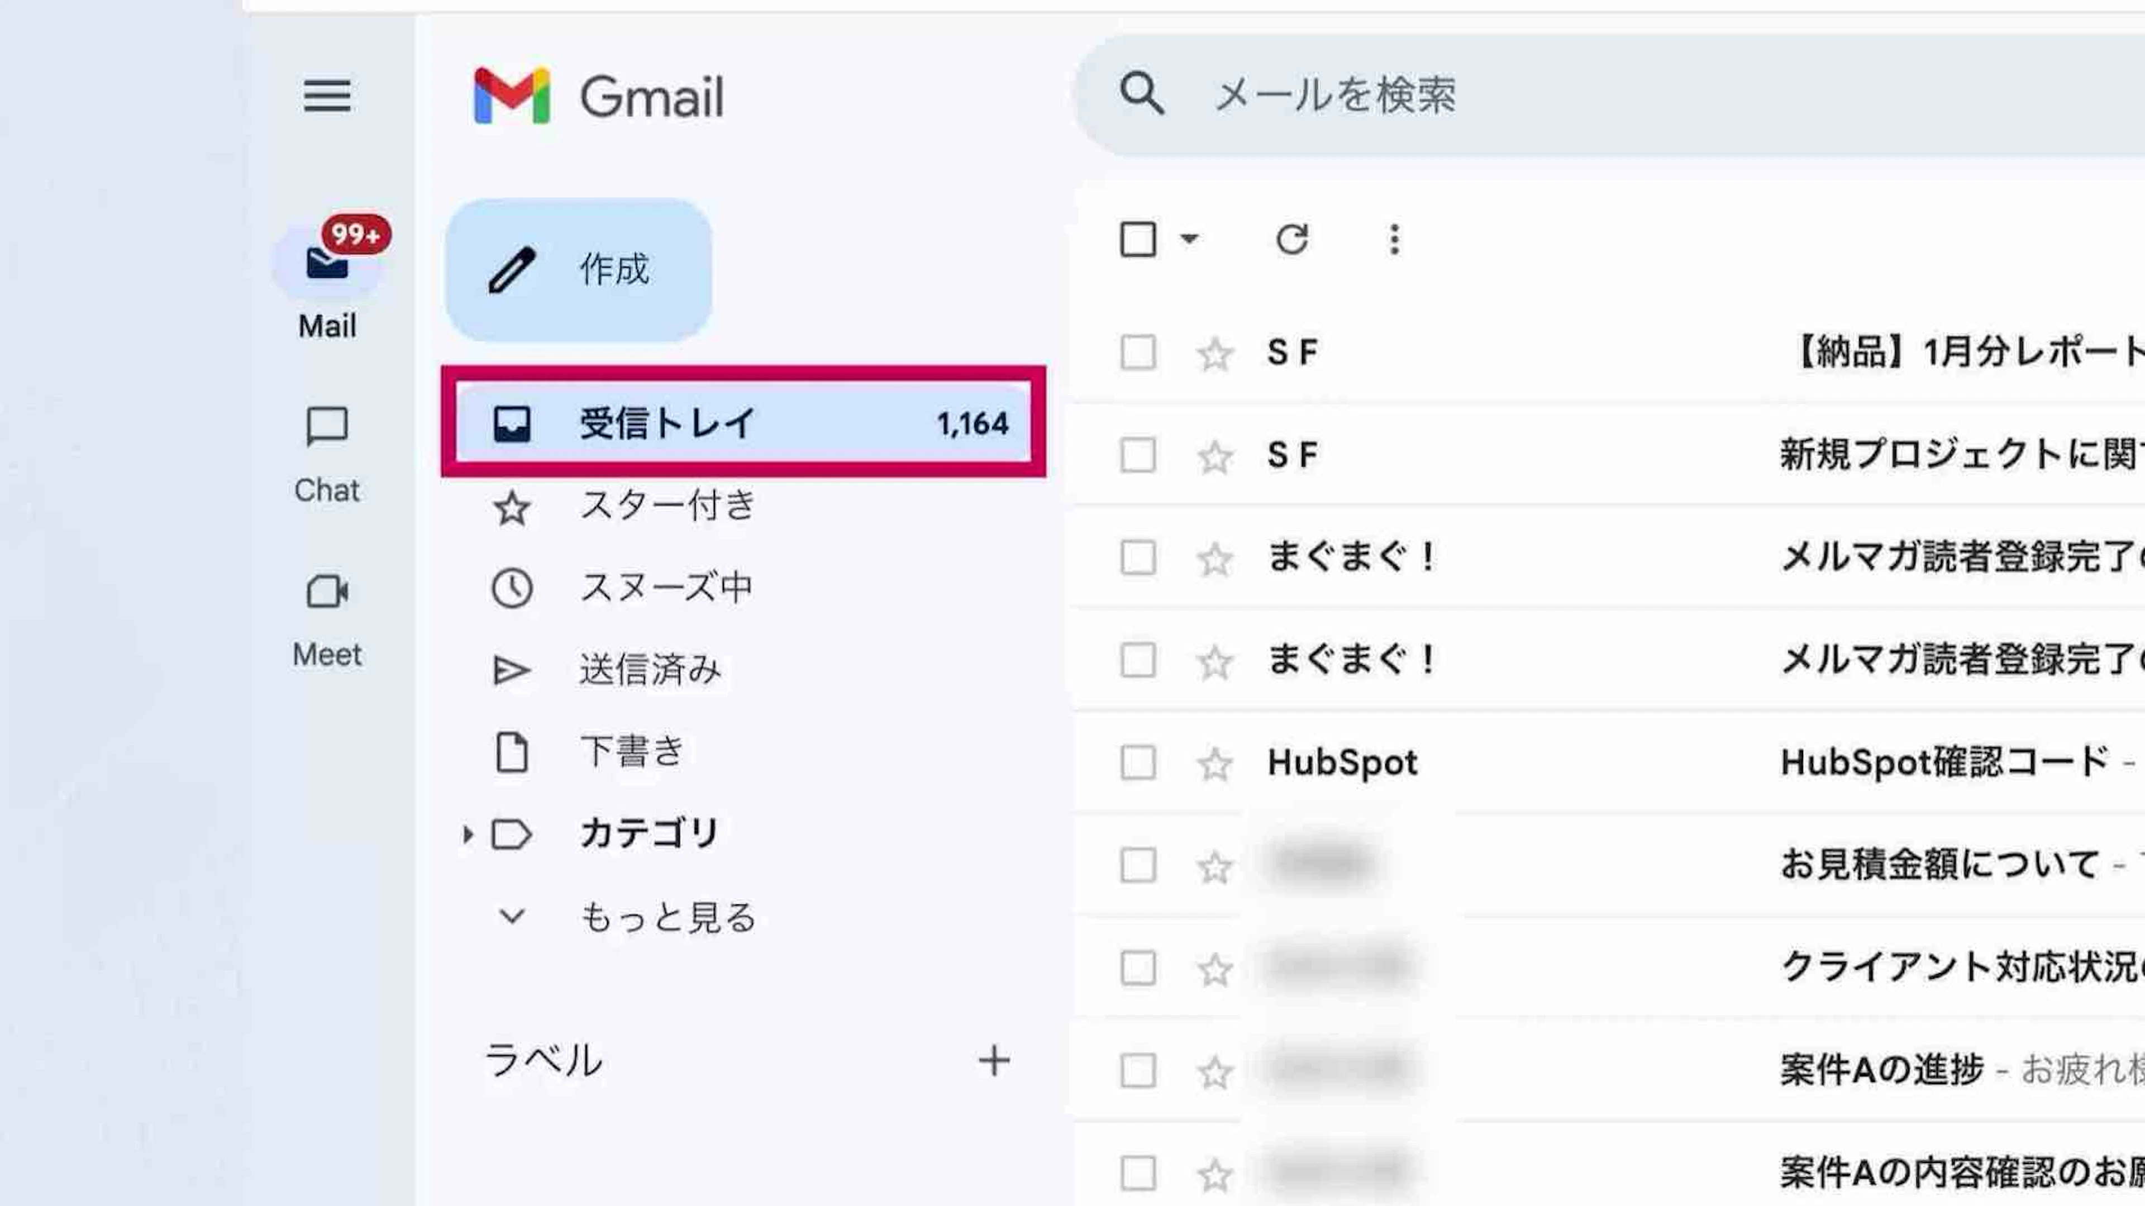This screenshot has width=2145, height=1206.
Task: Star the HubSpot email
Action: pyautogui.click(x=1215, y=764)
